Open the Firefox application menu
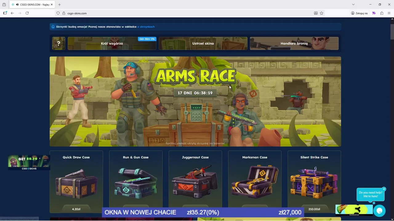 coord(389,13)
